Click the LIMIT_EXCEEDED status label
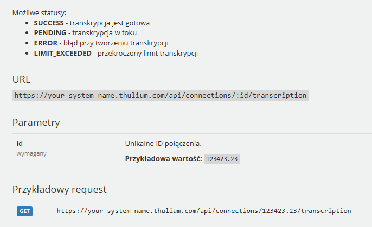Image resolution: width=372 pixels, height=227 pixels. pos(63,54)
